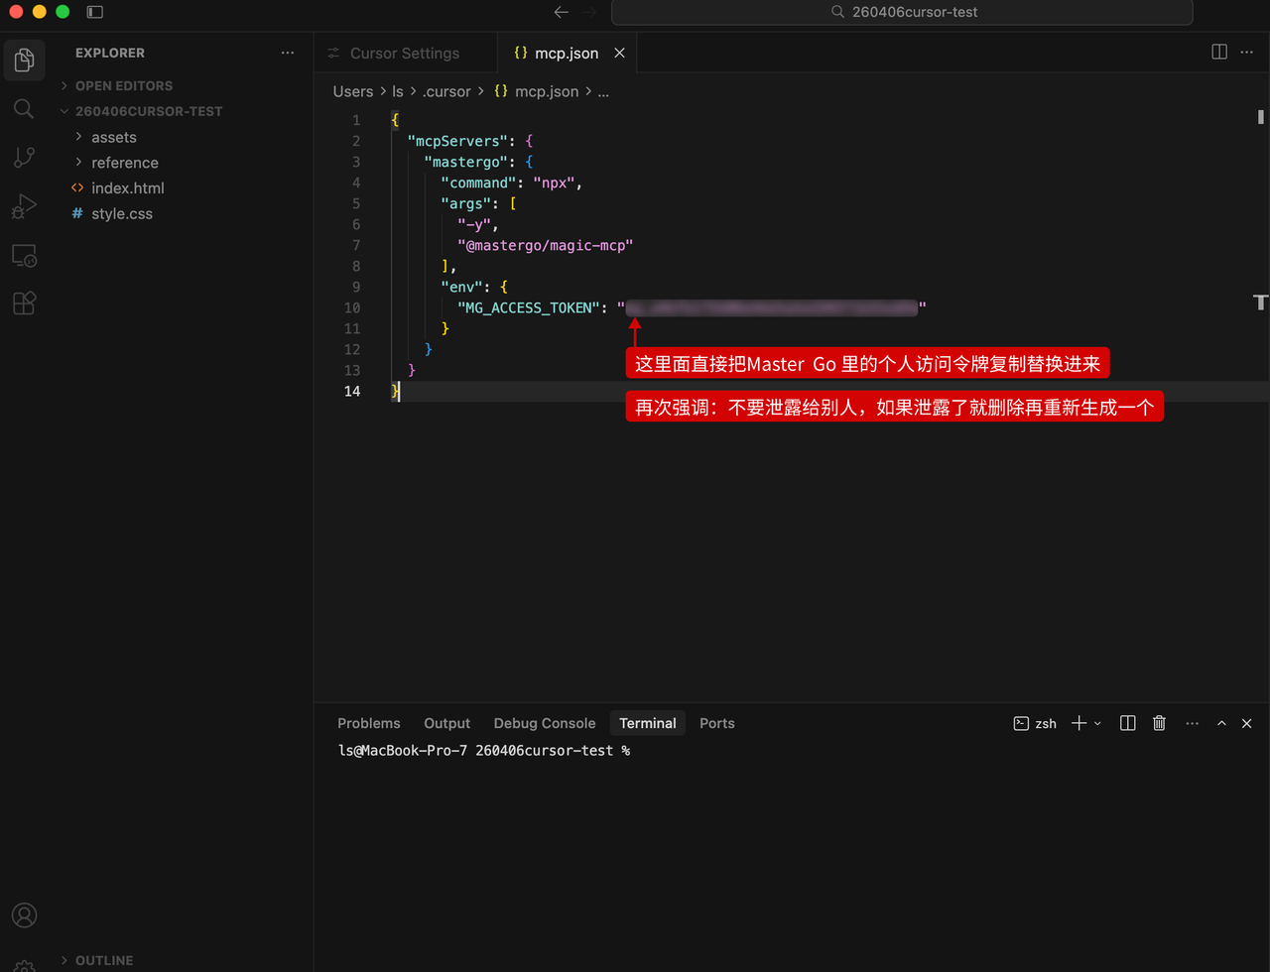The width and height of the screenshot is (1270, 972).
Task: Open the new terminal launch profile dropdown
Action: tap(1097, 723)
